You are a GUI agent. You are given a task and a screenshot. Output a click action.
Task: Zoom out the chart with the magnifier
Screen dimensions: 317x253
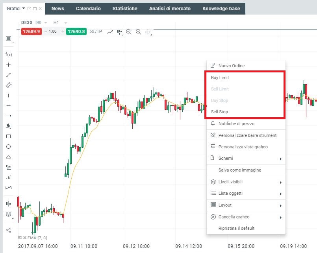129,32
